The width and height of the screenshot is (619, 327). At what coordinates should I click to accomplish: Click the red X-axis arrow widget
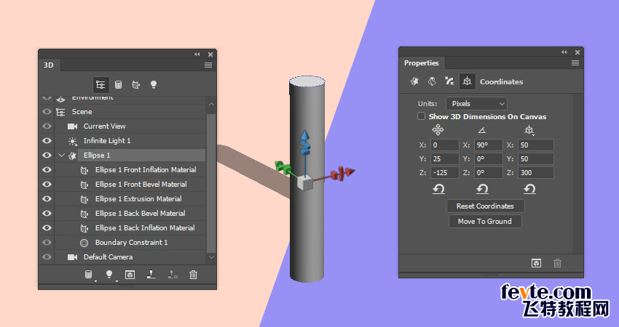(x=349, y=171)
